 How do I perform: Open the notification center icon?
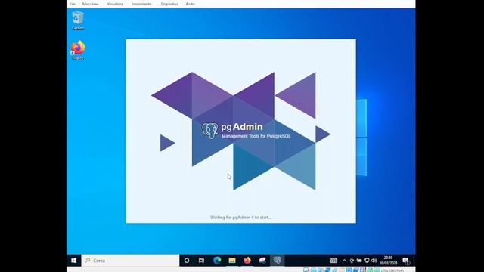tap(406, 261)
